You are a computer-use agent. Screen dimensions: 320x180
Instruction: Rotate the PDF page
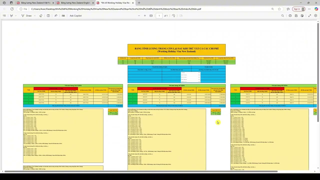173,15
